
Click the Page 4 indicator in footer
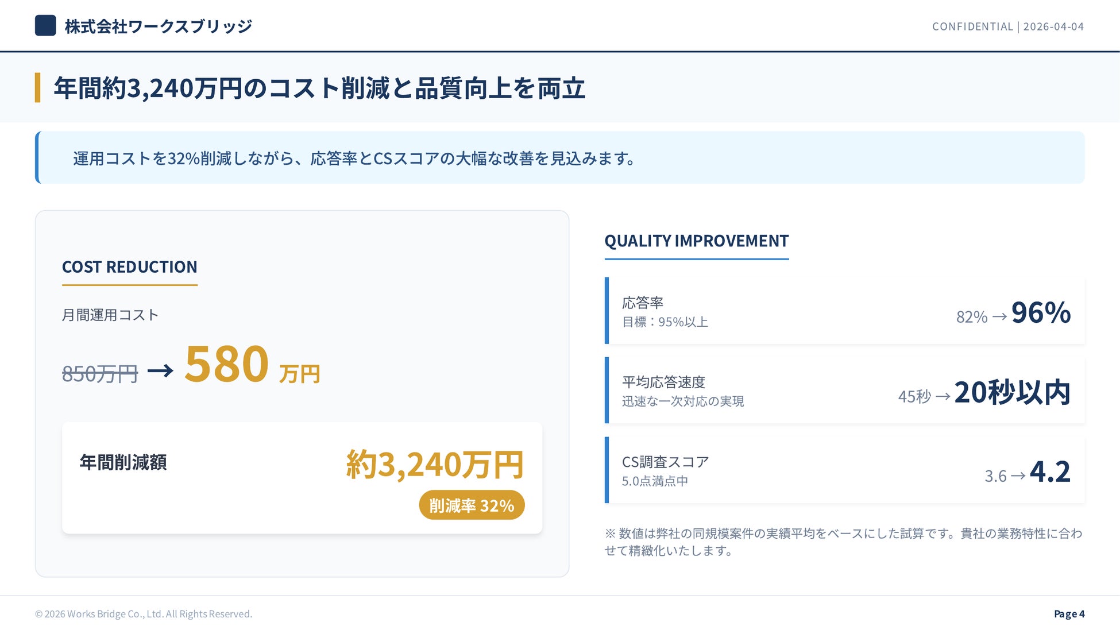[1069, 614]
